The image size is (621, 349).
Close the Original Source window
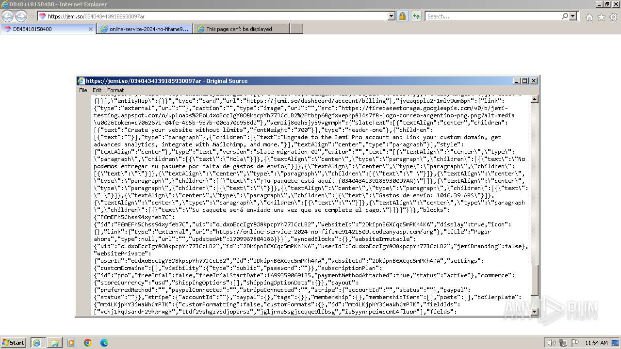coord(534,81)
